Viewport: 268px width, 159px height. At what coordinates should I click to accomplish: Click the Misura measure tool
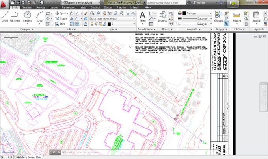237,17
